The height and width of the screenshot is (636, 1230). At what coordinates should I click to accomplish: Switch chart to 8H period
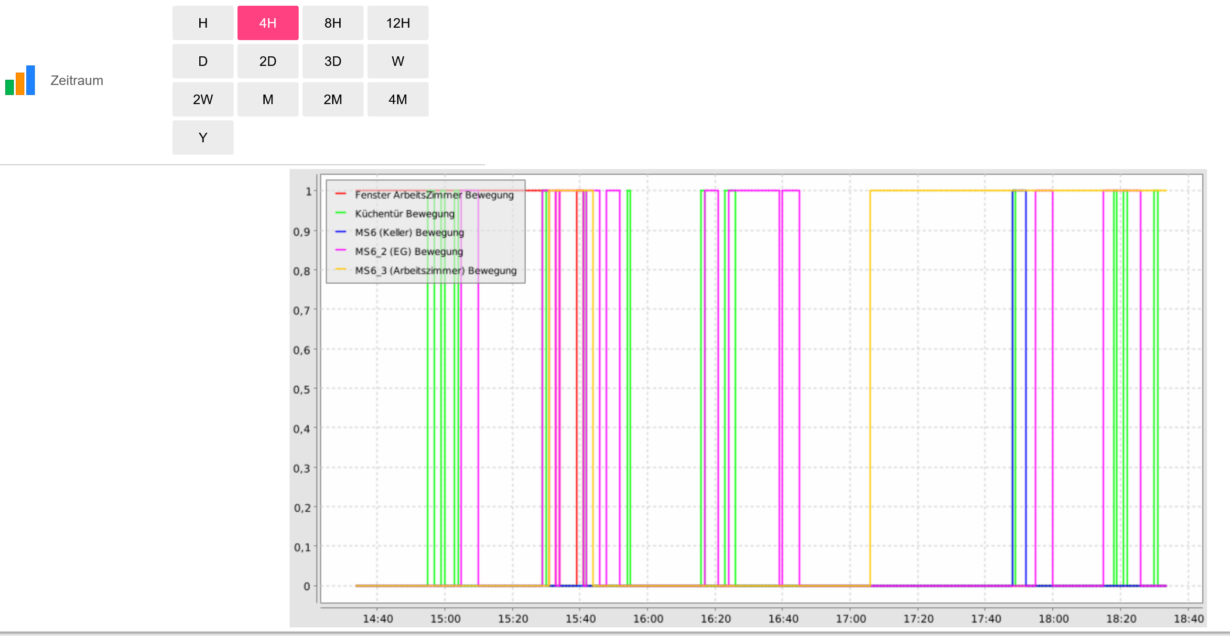[x=333, y=23]
